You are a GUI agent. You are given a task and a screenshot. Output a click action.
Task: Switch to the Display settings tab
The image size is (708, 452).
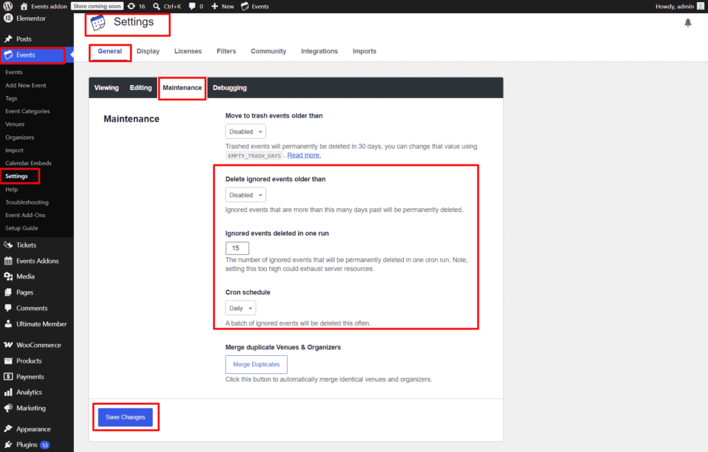pos(148,51)
